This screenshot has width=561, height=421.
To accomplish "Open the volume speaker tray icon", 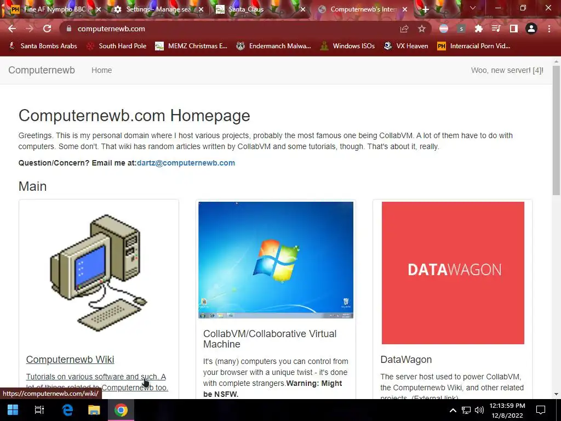I will 479,410.
